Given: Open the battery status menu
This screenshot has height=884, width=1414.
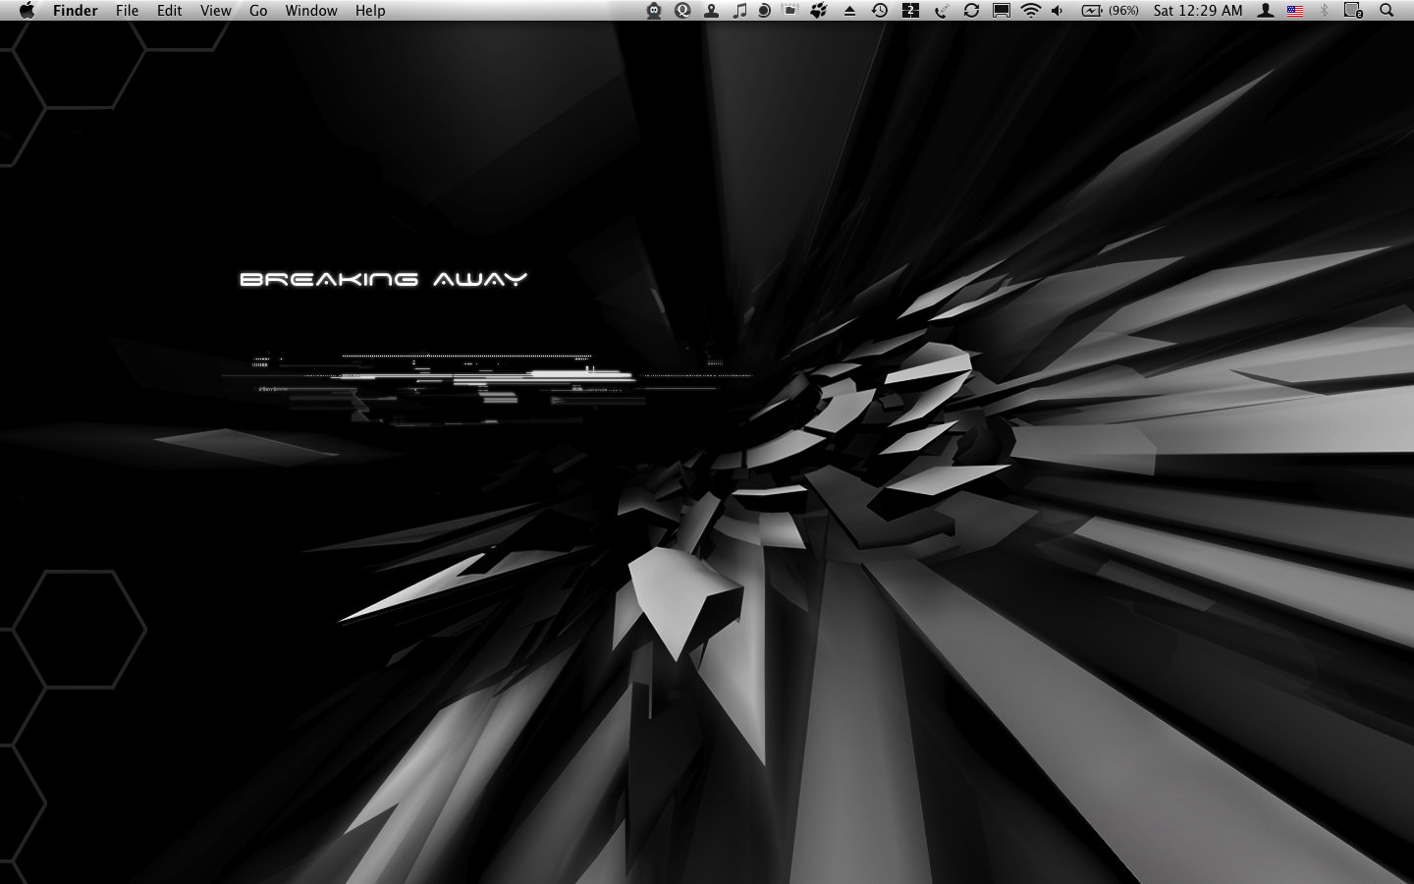Looking at the screenshot, I should point(1092,11).
